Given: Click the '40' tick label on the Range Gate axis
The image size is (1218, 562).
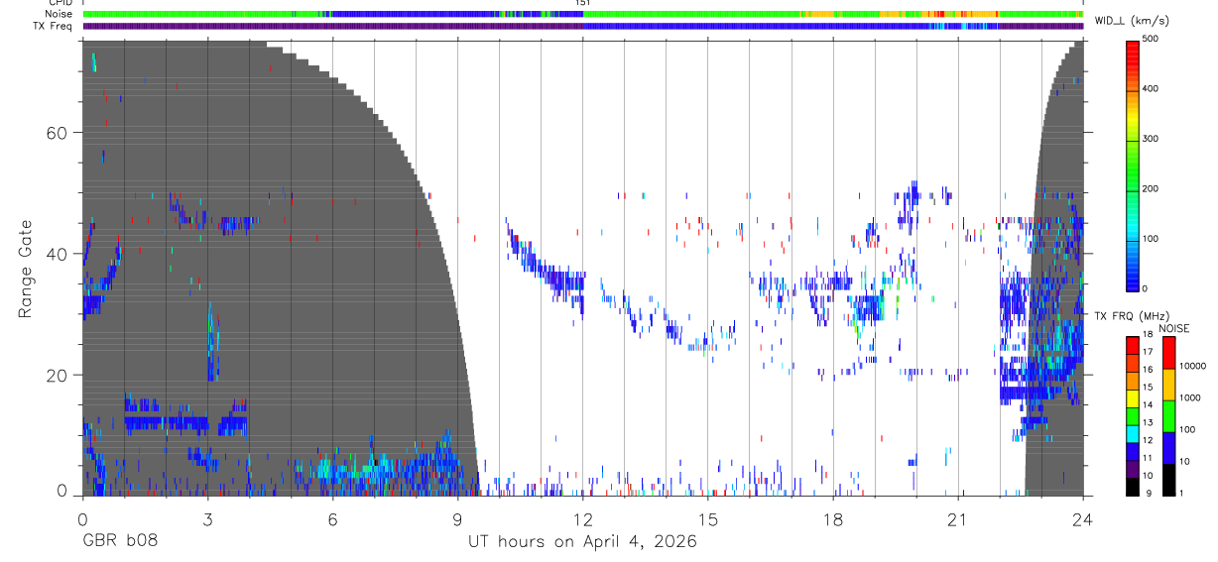Looking at the screenshot, I should pyautogui.click(x=59, y=254).
